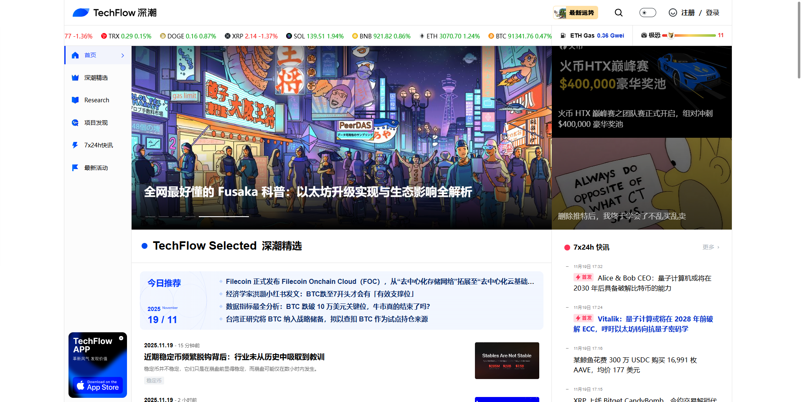Open the Stables Are Not Stable thumbnail
Screen dimensions: 802x402
coord(507,361)
